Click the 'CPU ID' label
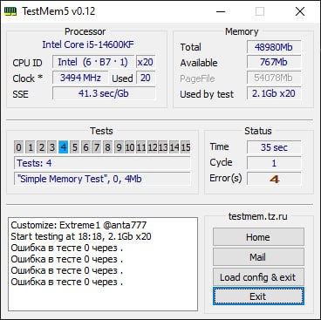This screenshot has height=320, width=321. tap(27, 63)
